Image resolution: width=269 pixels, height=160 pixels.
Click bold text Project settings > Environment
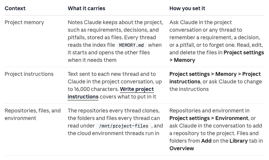pos(209,118)
